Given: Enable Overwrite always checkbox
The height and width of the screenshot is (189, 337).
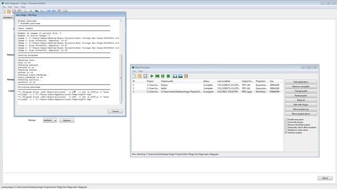Looking at the screenshot, I should coord(286,122).
